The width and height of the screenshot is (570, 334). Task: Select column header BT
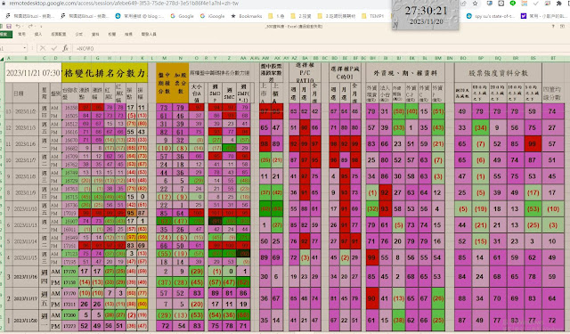(553, 58)
